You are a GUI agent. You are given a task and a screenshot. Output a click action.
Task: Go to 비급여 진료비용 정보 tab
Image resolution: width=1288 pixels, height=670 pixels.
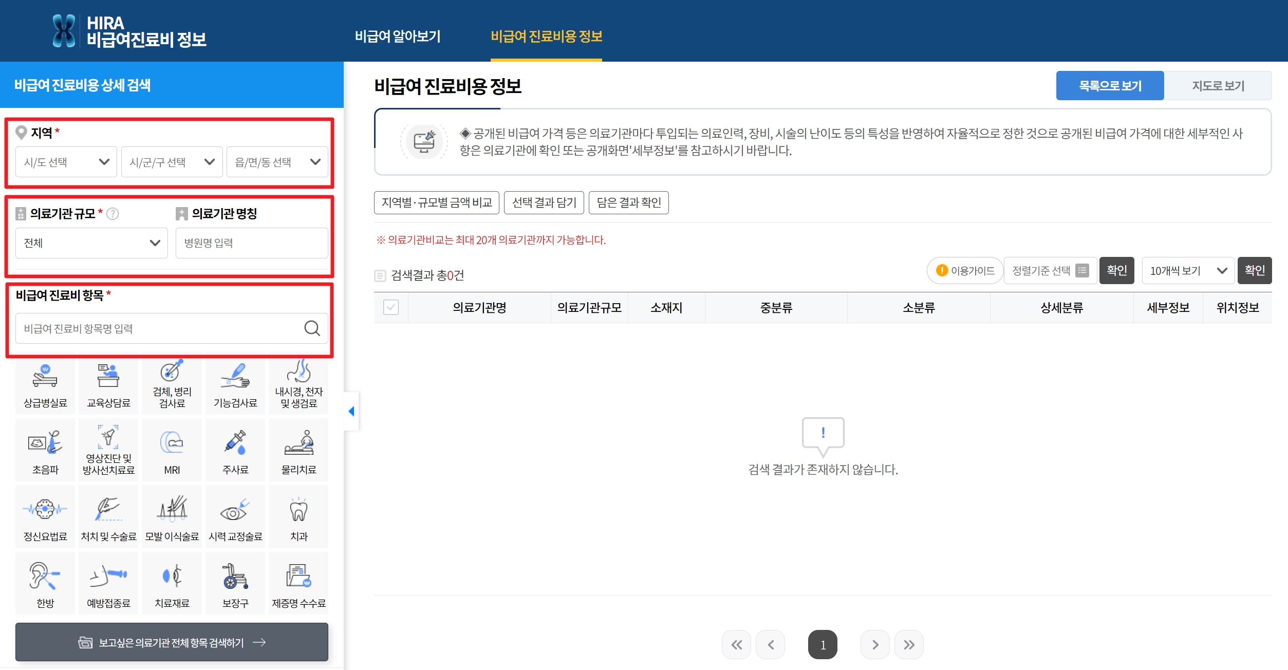pyautogui.click(x=546, y=36)
